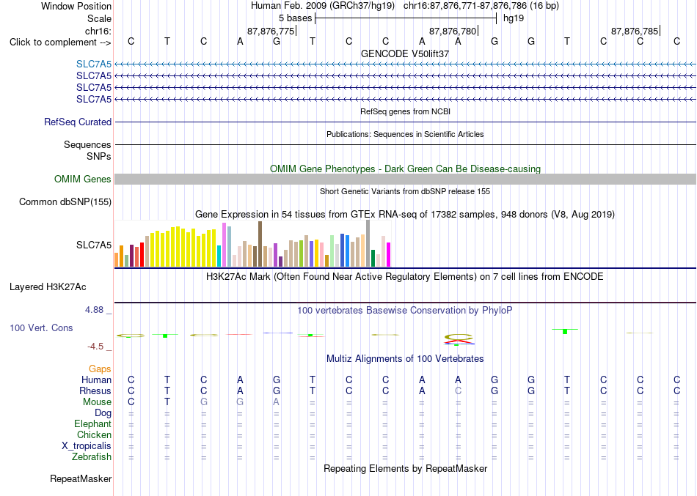Click the tall grey GTEx expression bar
This screenshot has height=496, width=697.
[368, 243]
